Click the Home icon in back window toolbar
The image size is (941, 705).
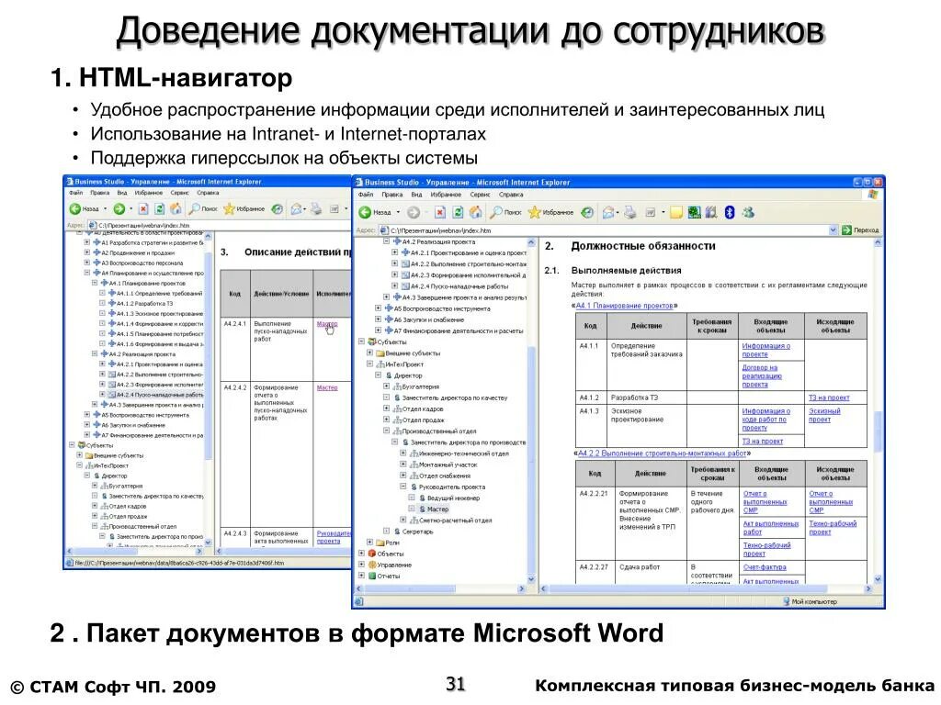[176, 208]
